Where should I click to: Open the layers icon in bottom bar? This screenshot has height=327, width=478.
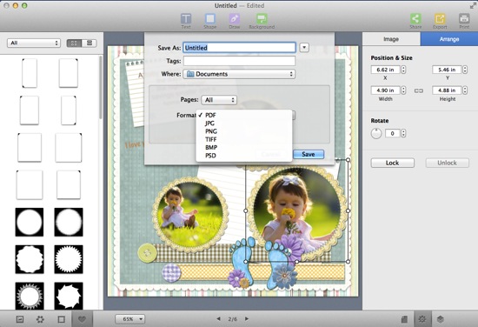[440, 319]
